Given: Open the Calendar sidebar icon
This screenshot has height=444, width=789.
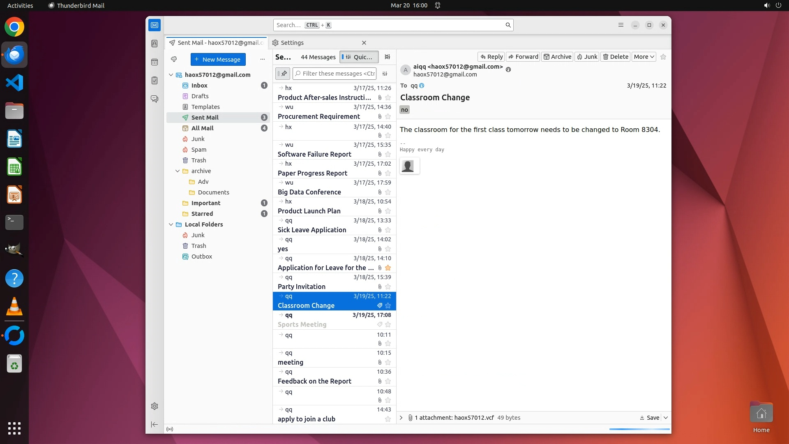Looking at the screenshot, I should pos(155,62).
